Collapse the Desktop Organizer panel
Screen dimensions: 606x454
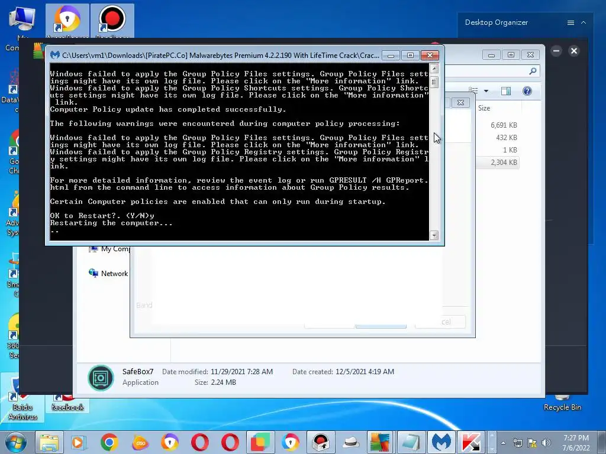[584, 23]
